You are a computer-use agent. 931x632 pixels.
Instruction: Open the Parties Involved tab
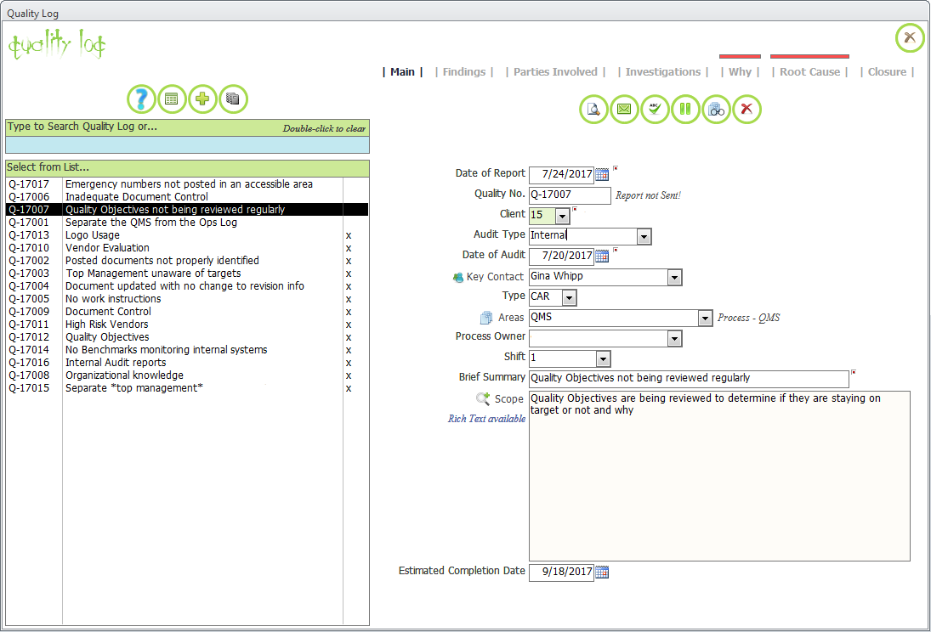point(556,72)
